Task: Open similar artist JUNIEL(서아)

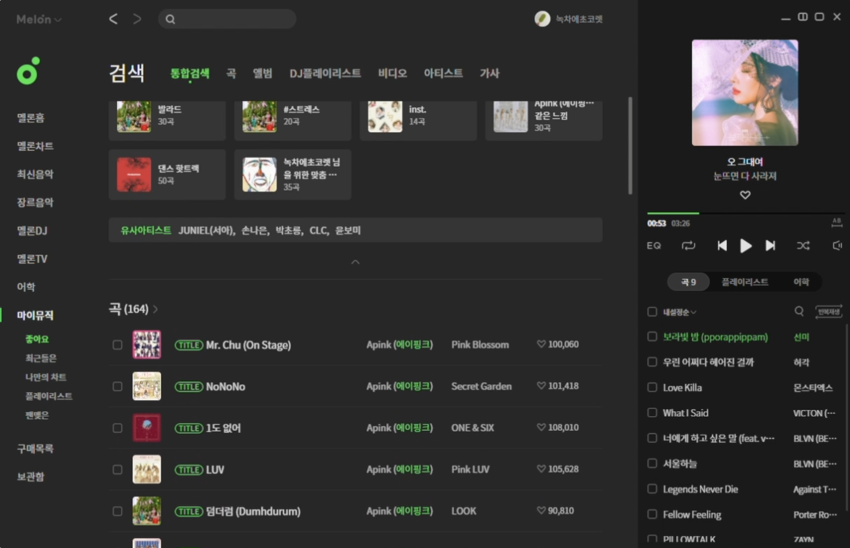Action: (x=207, y=230)
